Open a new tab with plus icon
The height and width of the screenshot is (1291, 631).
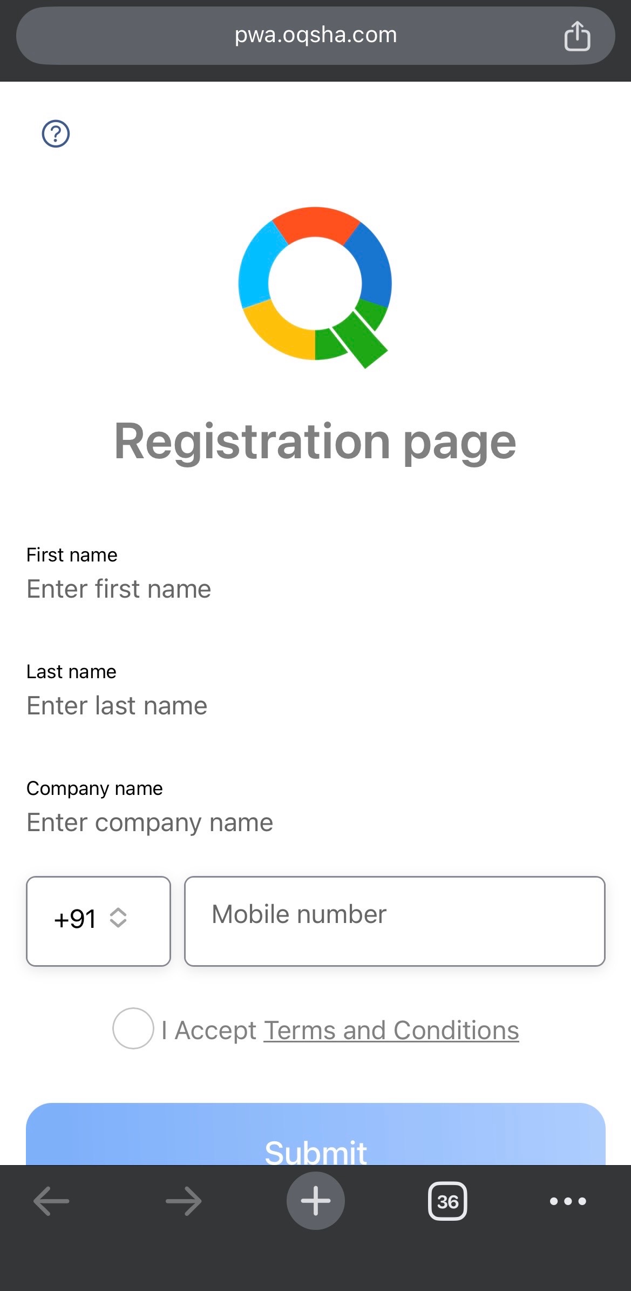pos(315,1201)
